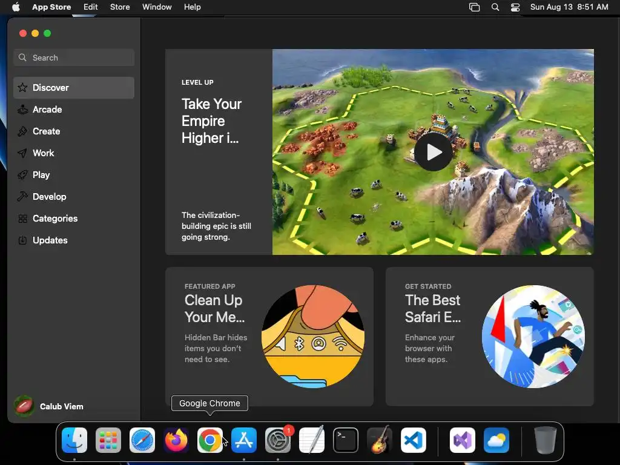The height and width of the screenshot is (465, 620).
Task: Click the magnifier icon in search field
Action: (x=22, y=58)
